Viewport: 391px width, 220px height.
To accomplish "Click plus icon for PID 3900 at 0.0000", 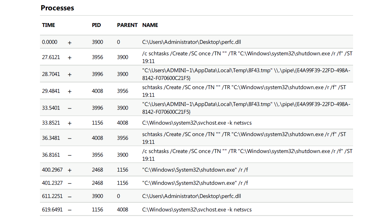I will (70, 43).
